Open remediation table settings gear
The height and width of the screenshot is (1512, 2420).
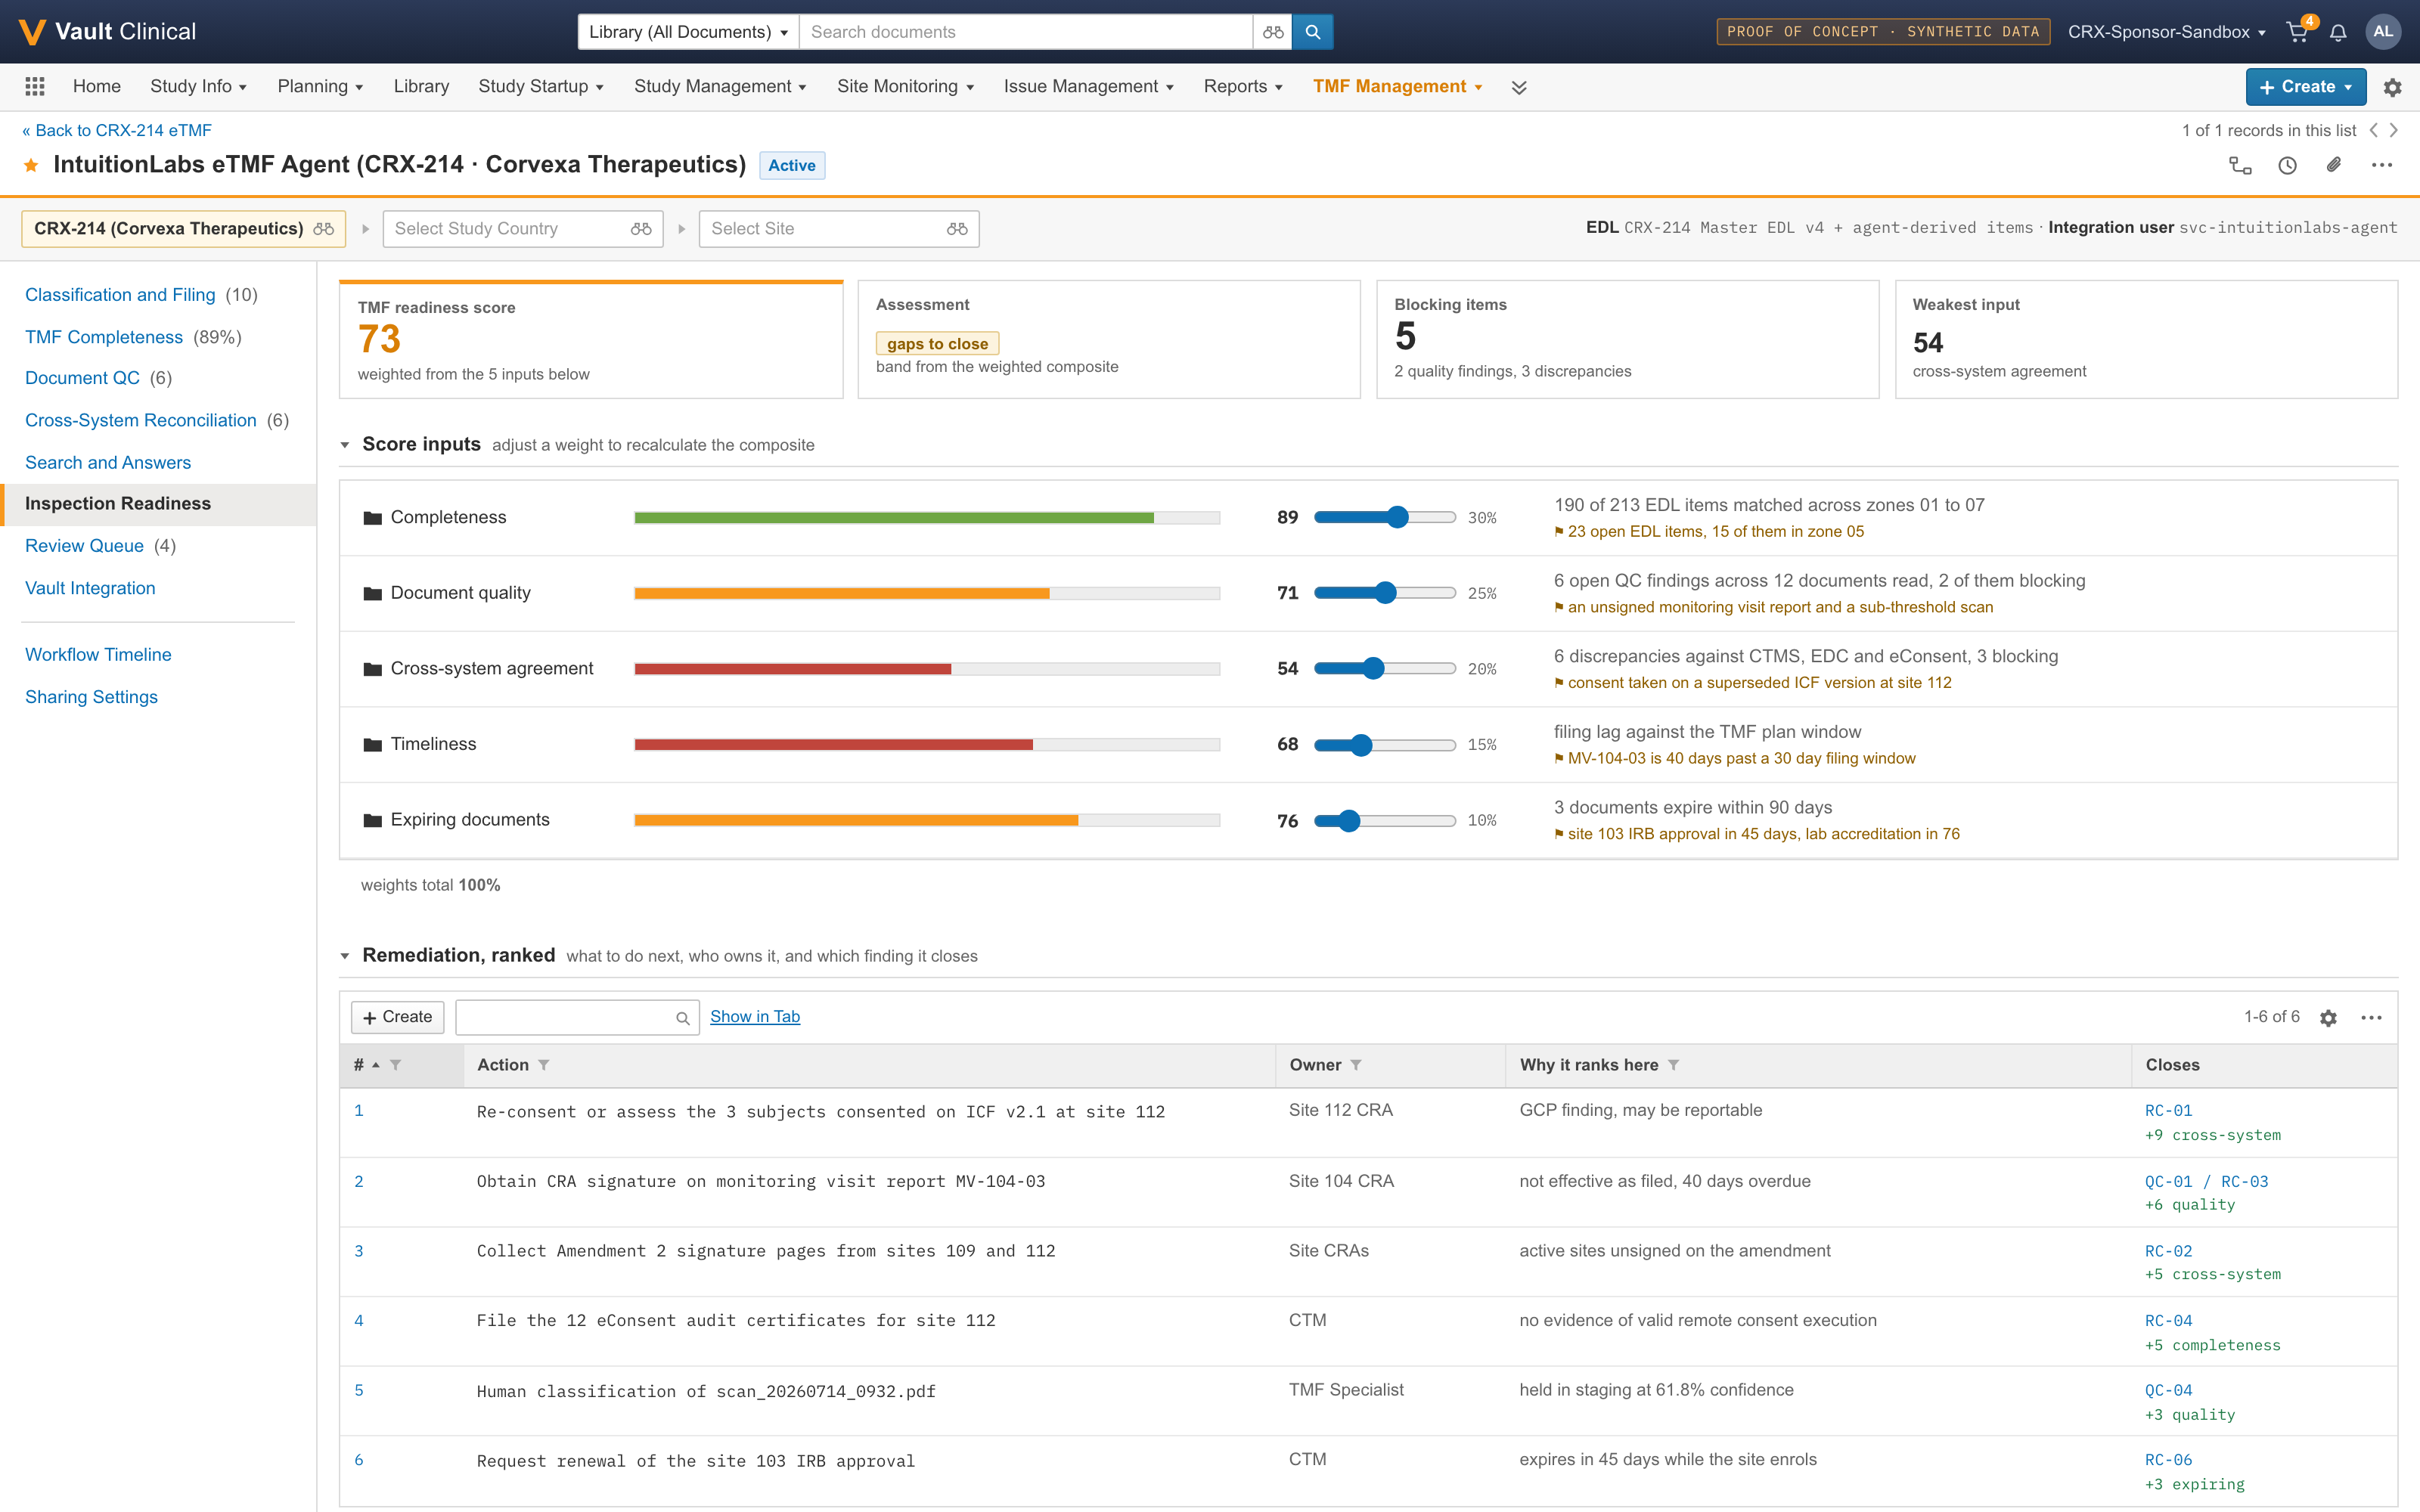tap(2328, 1018)
